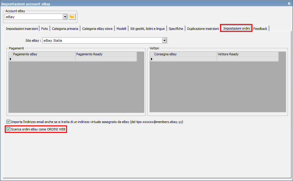Expand the Sito eBay dropdown arrow

point(164,41)
